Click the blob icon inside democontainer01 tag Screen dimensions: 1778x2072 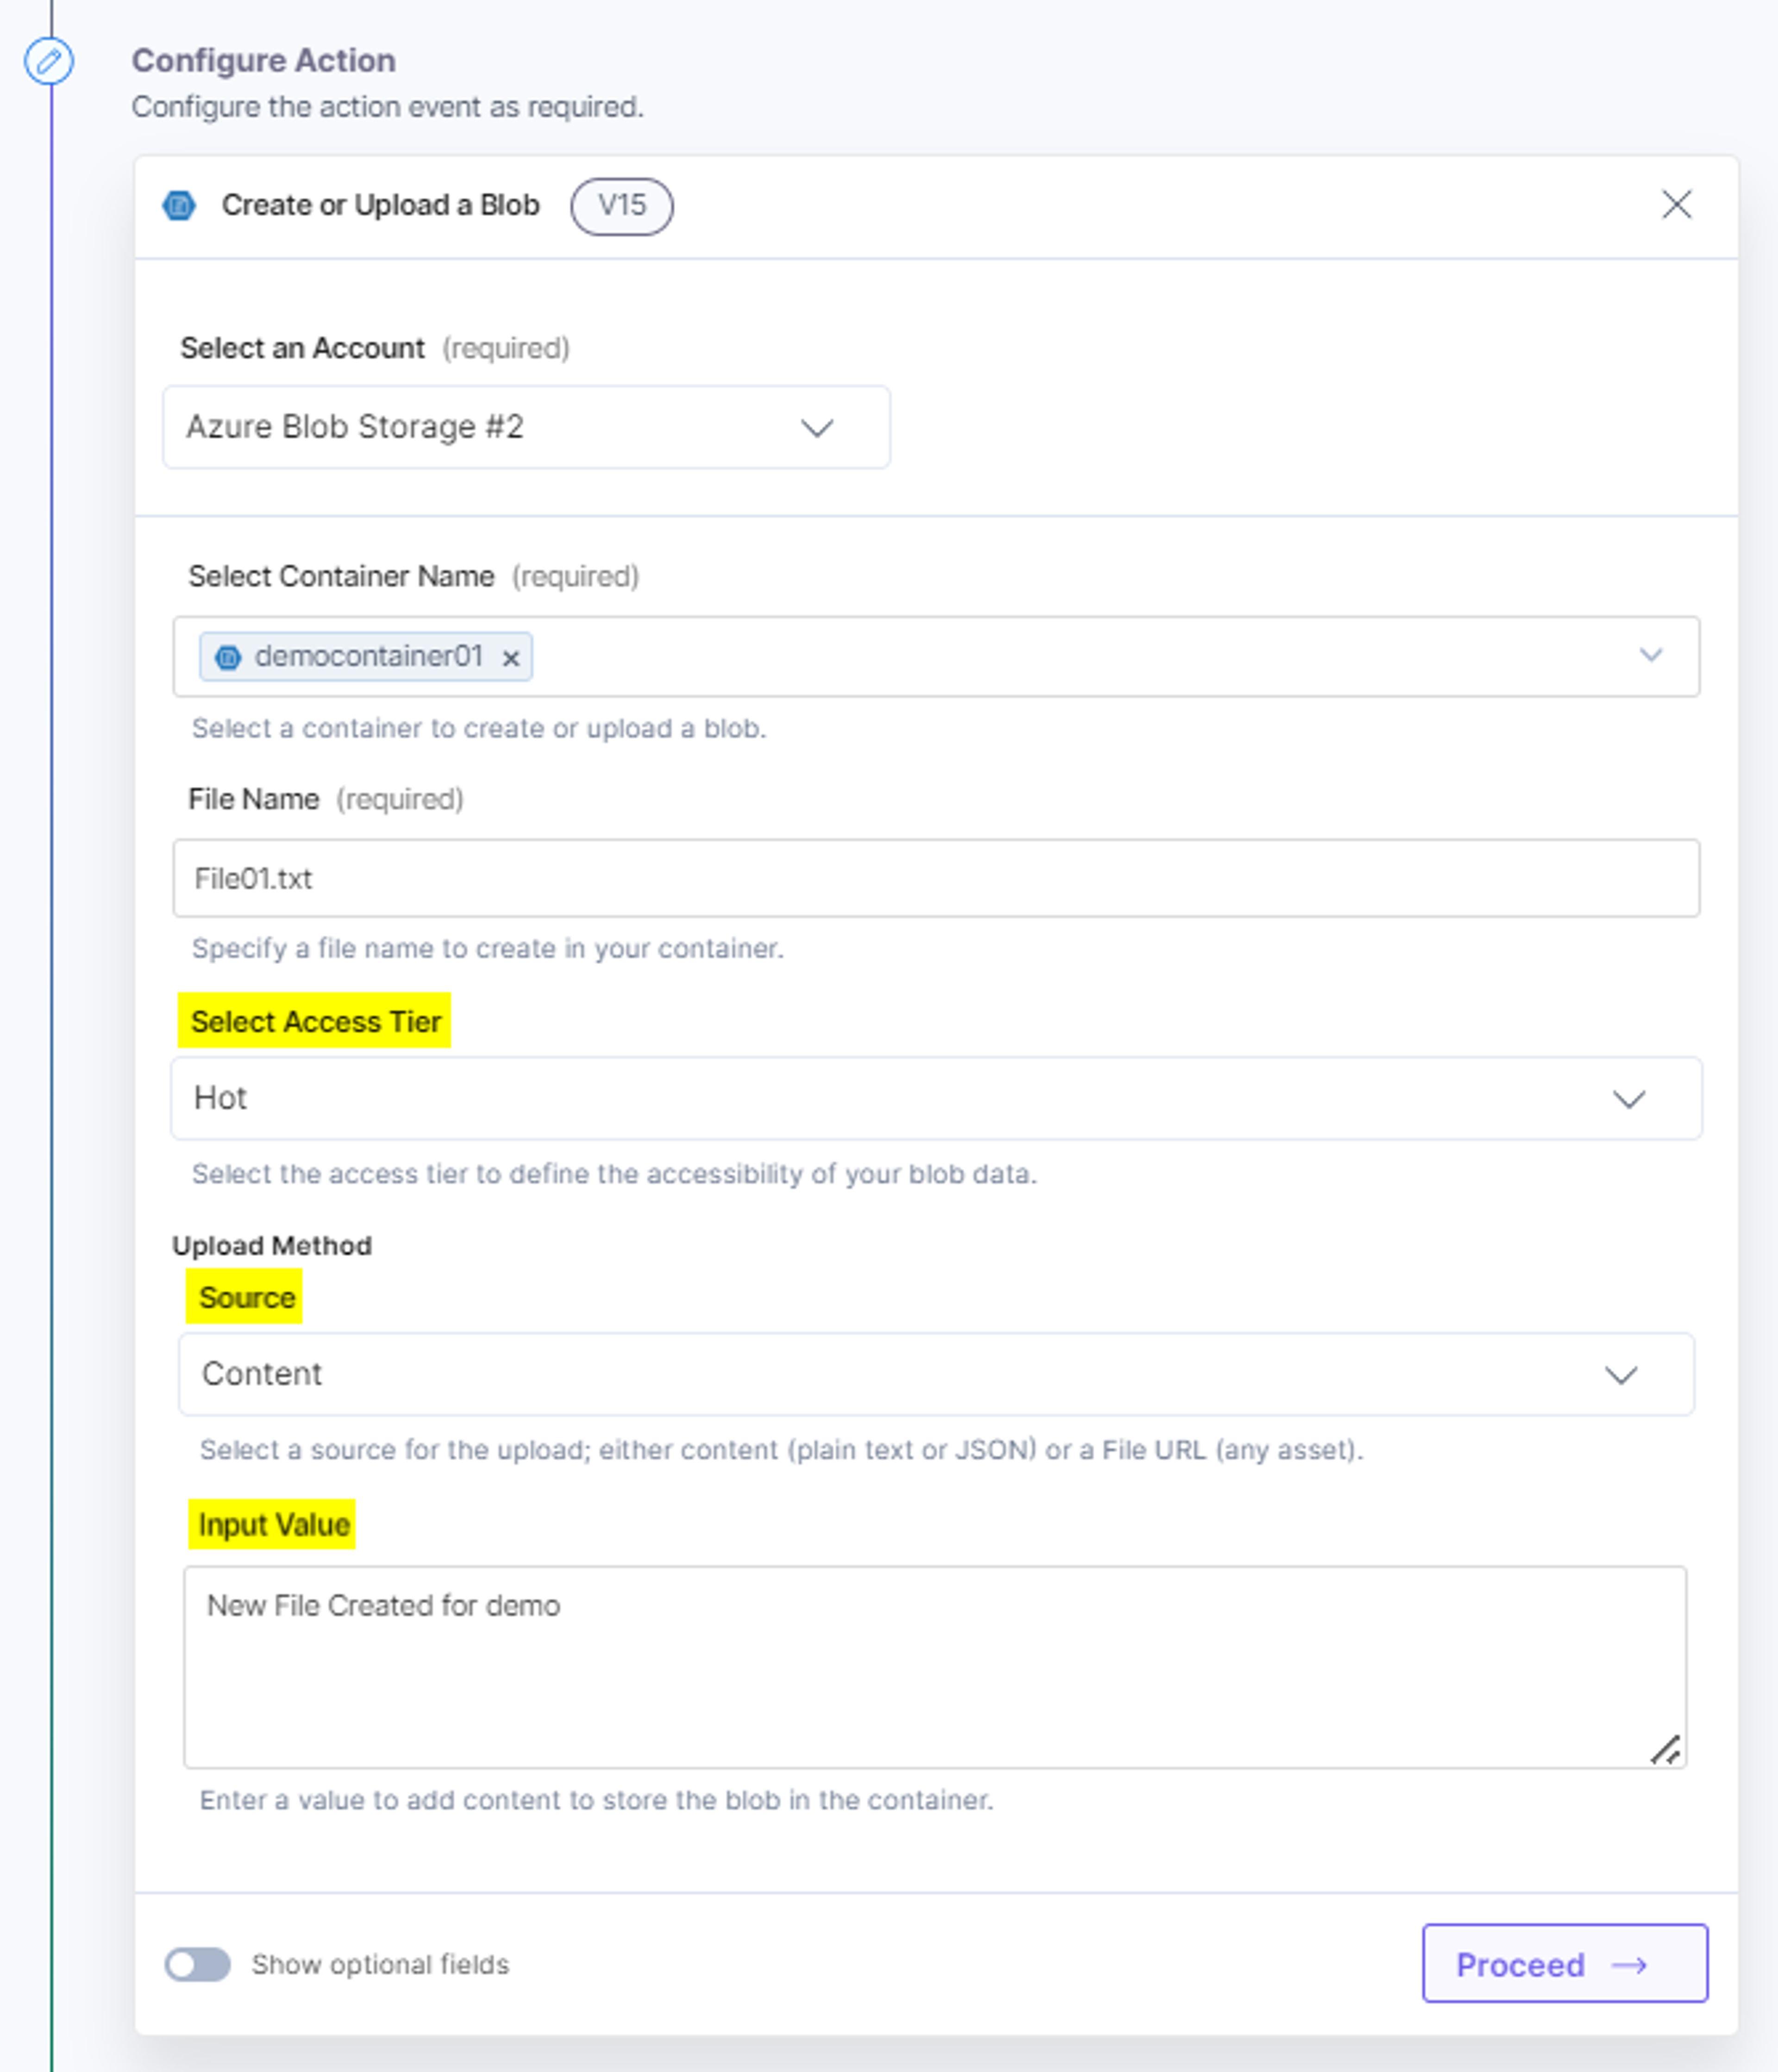pyautogui.click(x=228, y=657)
